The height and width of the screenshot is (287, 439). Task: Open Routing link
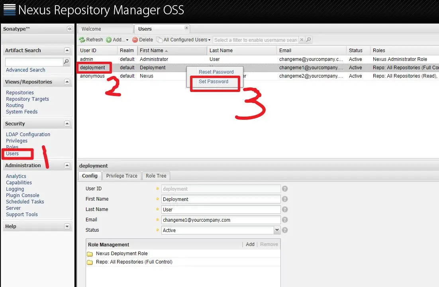click(x=15, y=105)
